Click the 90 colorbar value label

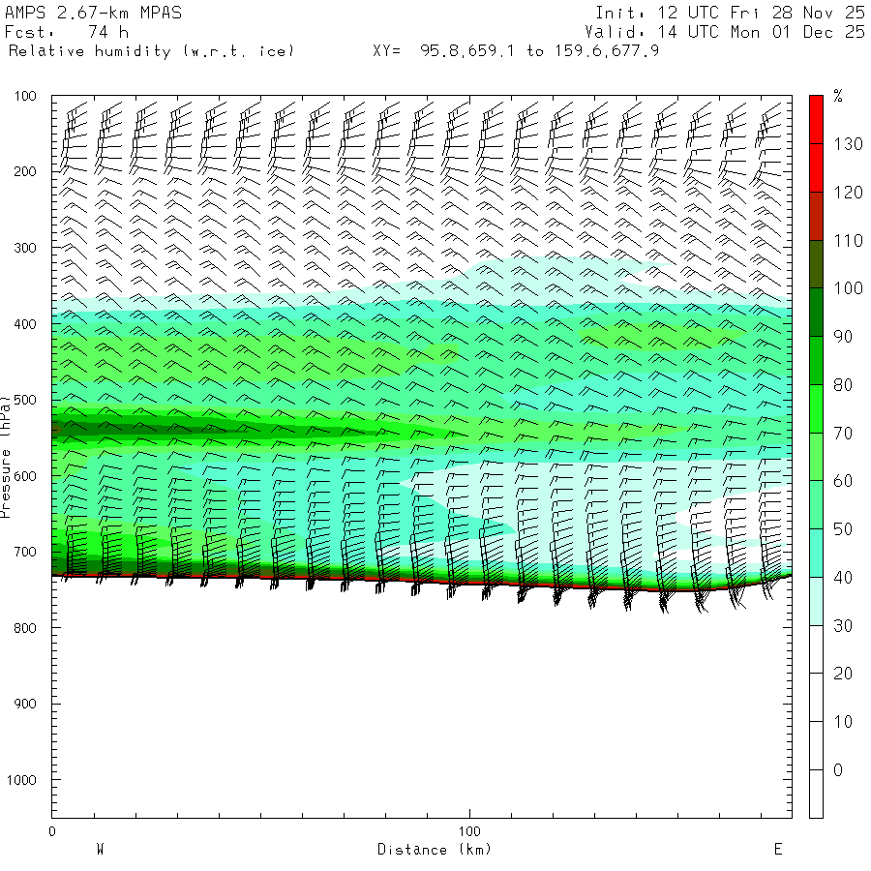pyautogui.click(x=843, y=337)
